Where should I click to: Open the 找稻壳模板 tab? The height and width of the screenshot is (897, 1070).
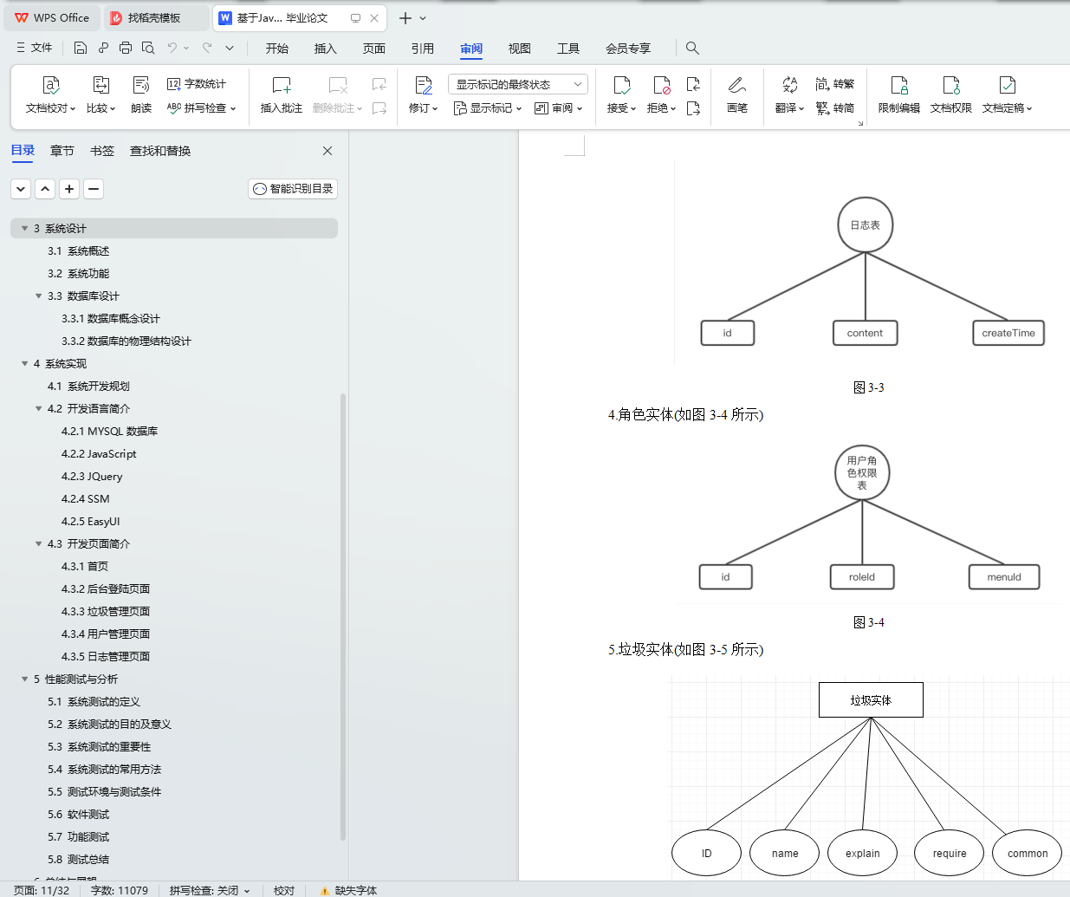click(x=155, y=17)
